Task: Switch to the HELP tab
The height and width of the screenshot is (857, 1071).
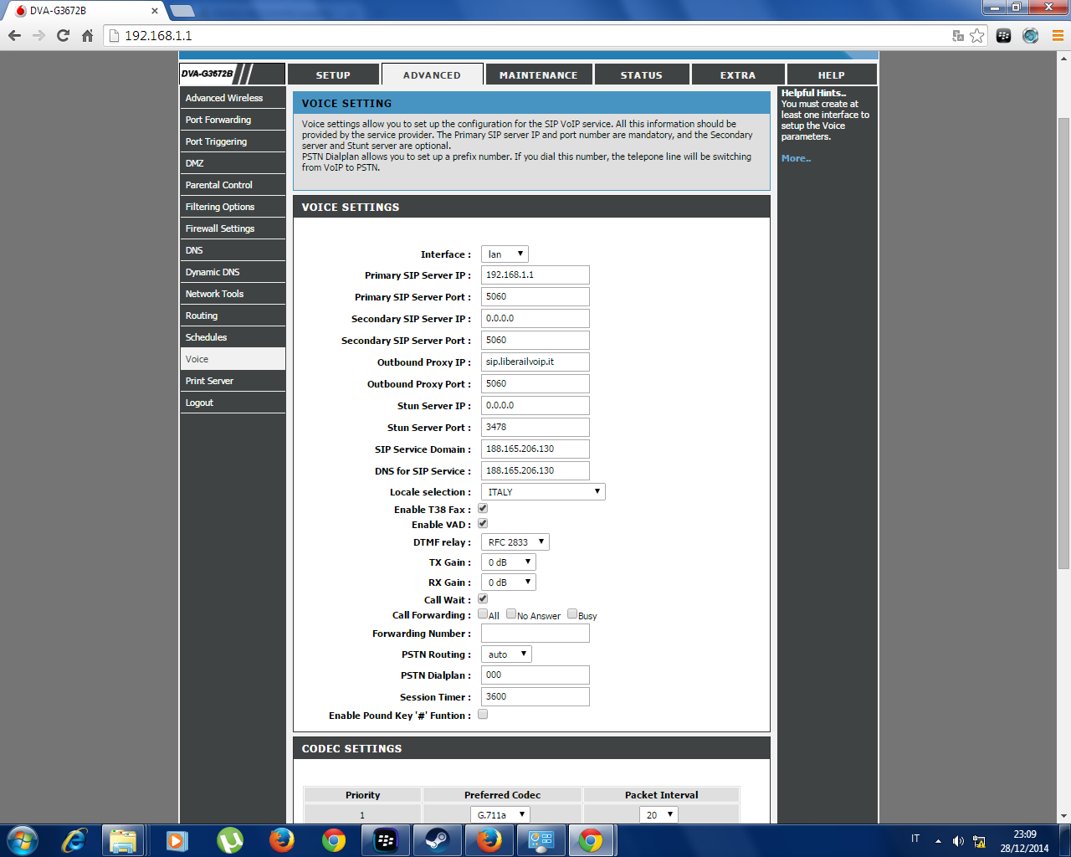Action: pyautogui.click(x=832, y=74)
